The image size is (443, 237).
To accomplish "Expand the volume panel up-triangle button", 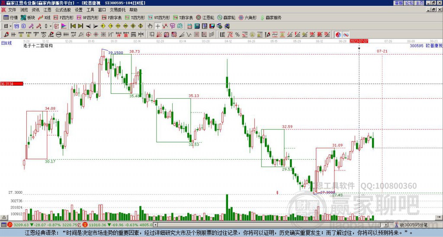I will (4, 218).
